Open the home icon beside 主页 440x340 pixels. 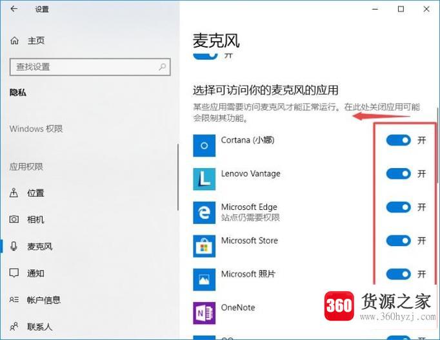coord(15,41)
